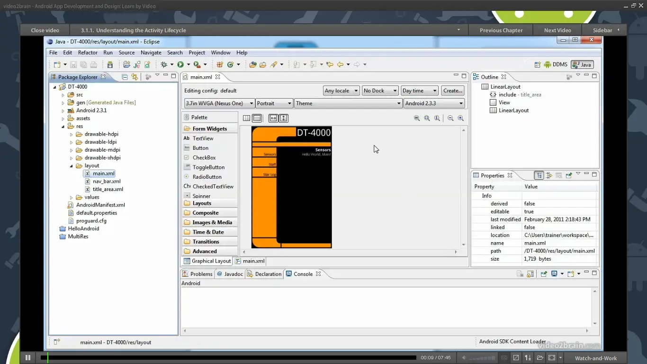Click the Display Selected Console icon
This screenshot has width=647, height=364.
click(x=554, y=273)
